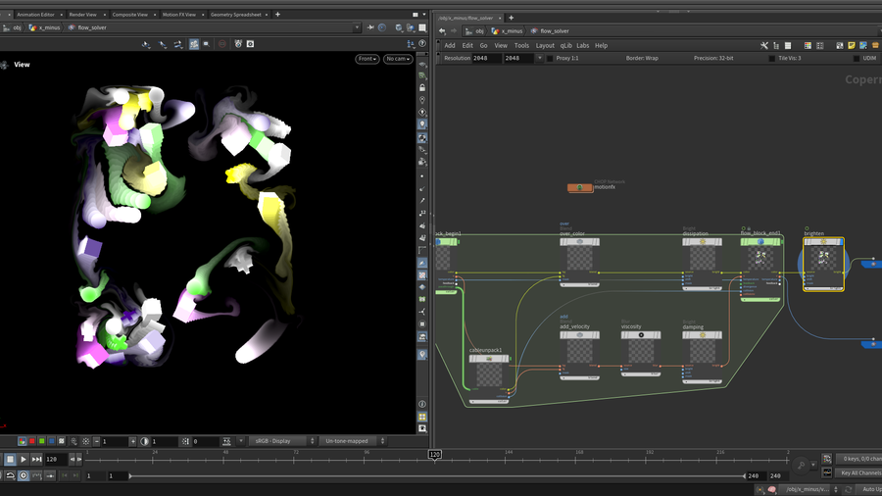Open the Front viewport direction dropdown

click(367, 59)
